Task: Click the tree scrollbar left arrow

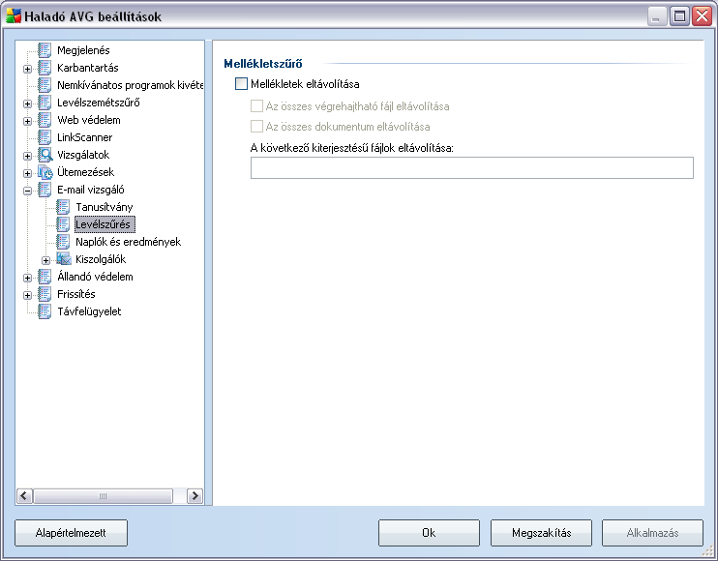Action: click(25, 495)
